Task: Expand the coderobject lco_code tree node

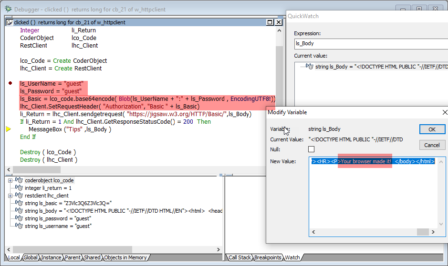Action: [x=10, y=180]
